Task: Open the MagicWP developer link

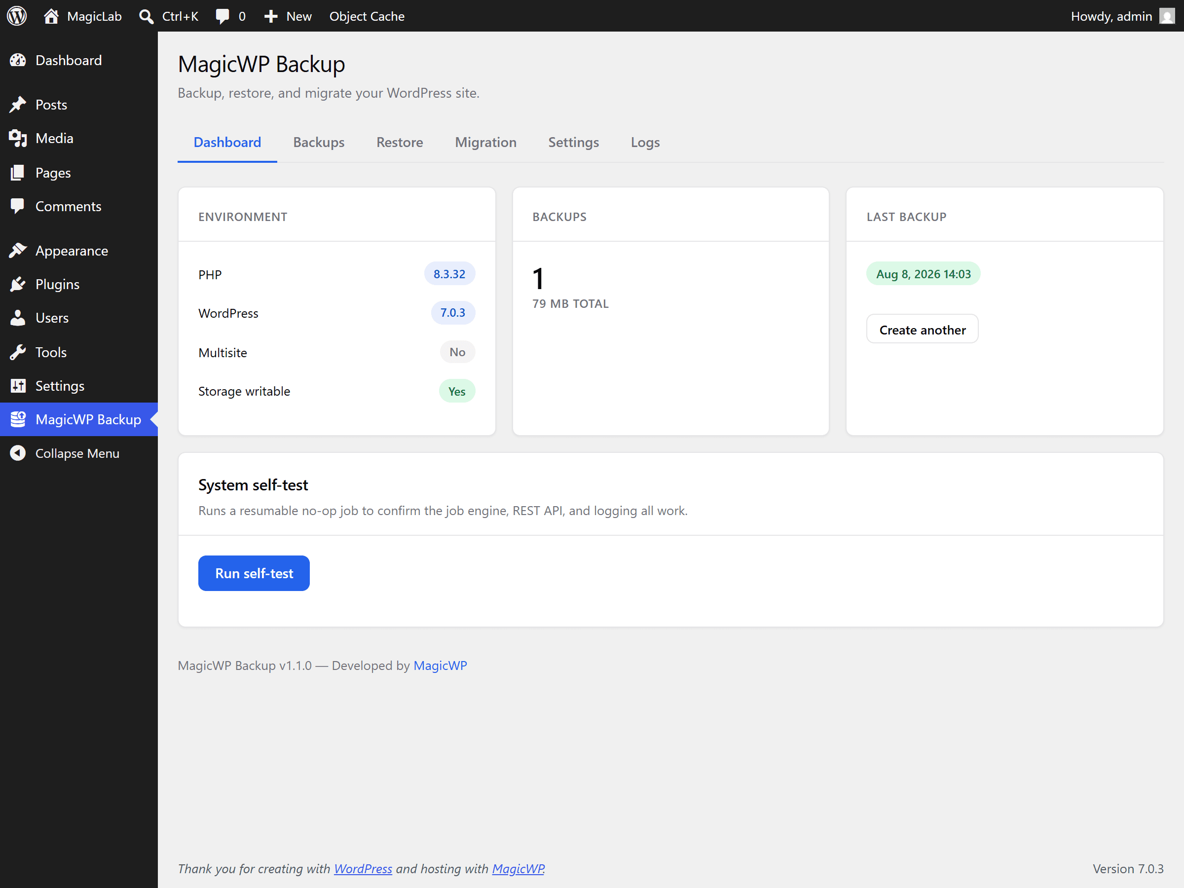Action: point(440,666)
